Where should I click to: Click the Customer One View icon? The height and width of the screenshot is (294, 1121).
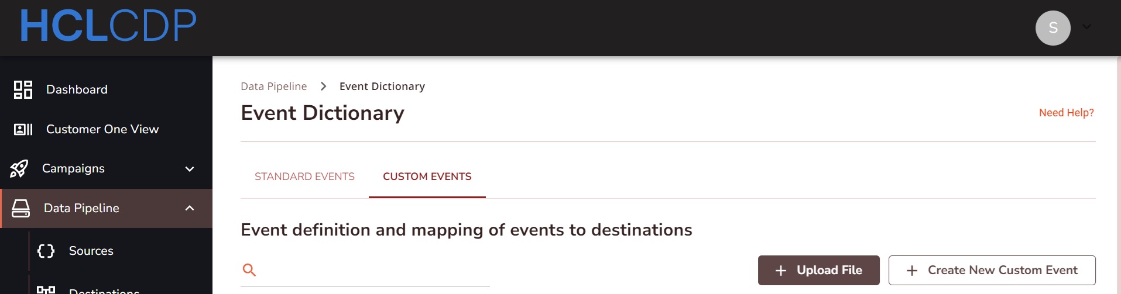pyautogui.click(x=23, y=129)
